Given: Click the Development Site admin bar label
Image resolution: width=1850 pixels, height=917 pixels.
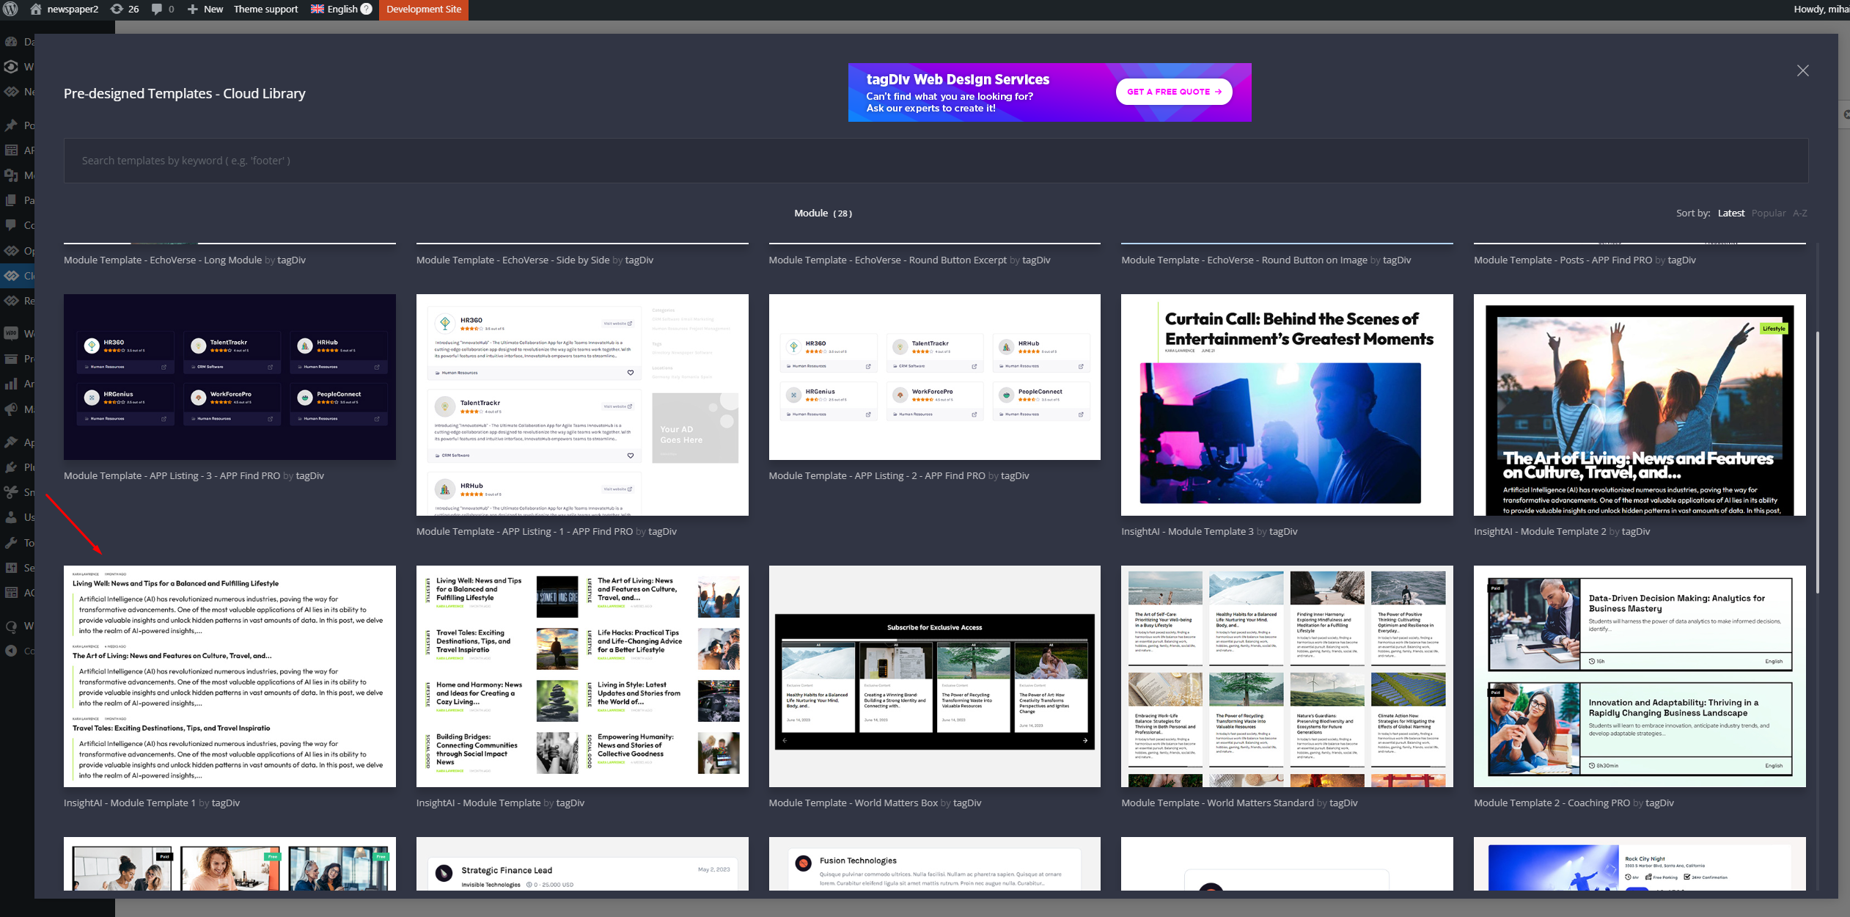Looking at the screenshot, I should [x=424, y=9].
